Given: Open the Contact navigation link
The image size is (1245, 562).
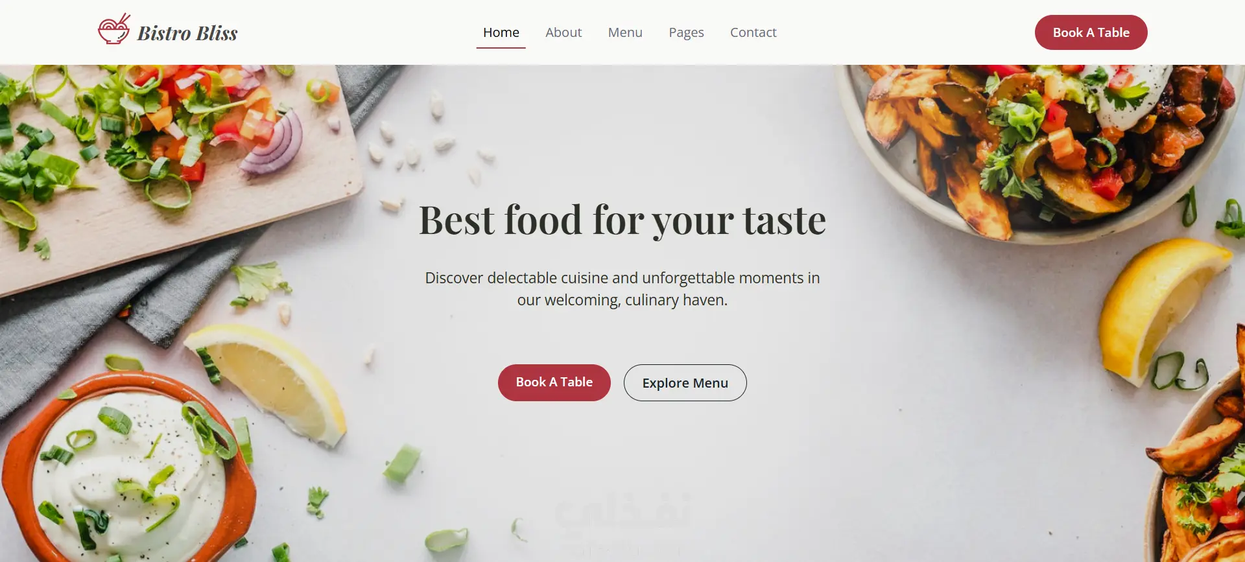Looking at the screenshot, I should click(x=753, y=32).
